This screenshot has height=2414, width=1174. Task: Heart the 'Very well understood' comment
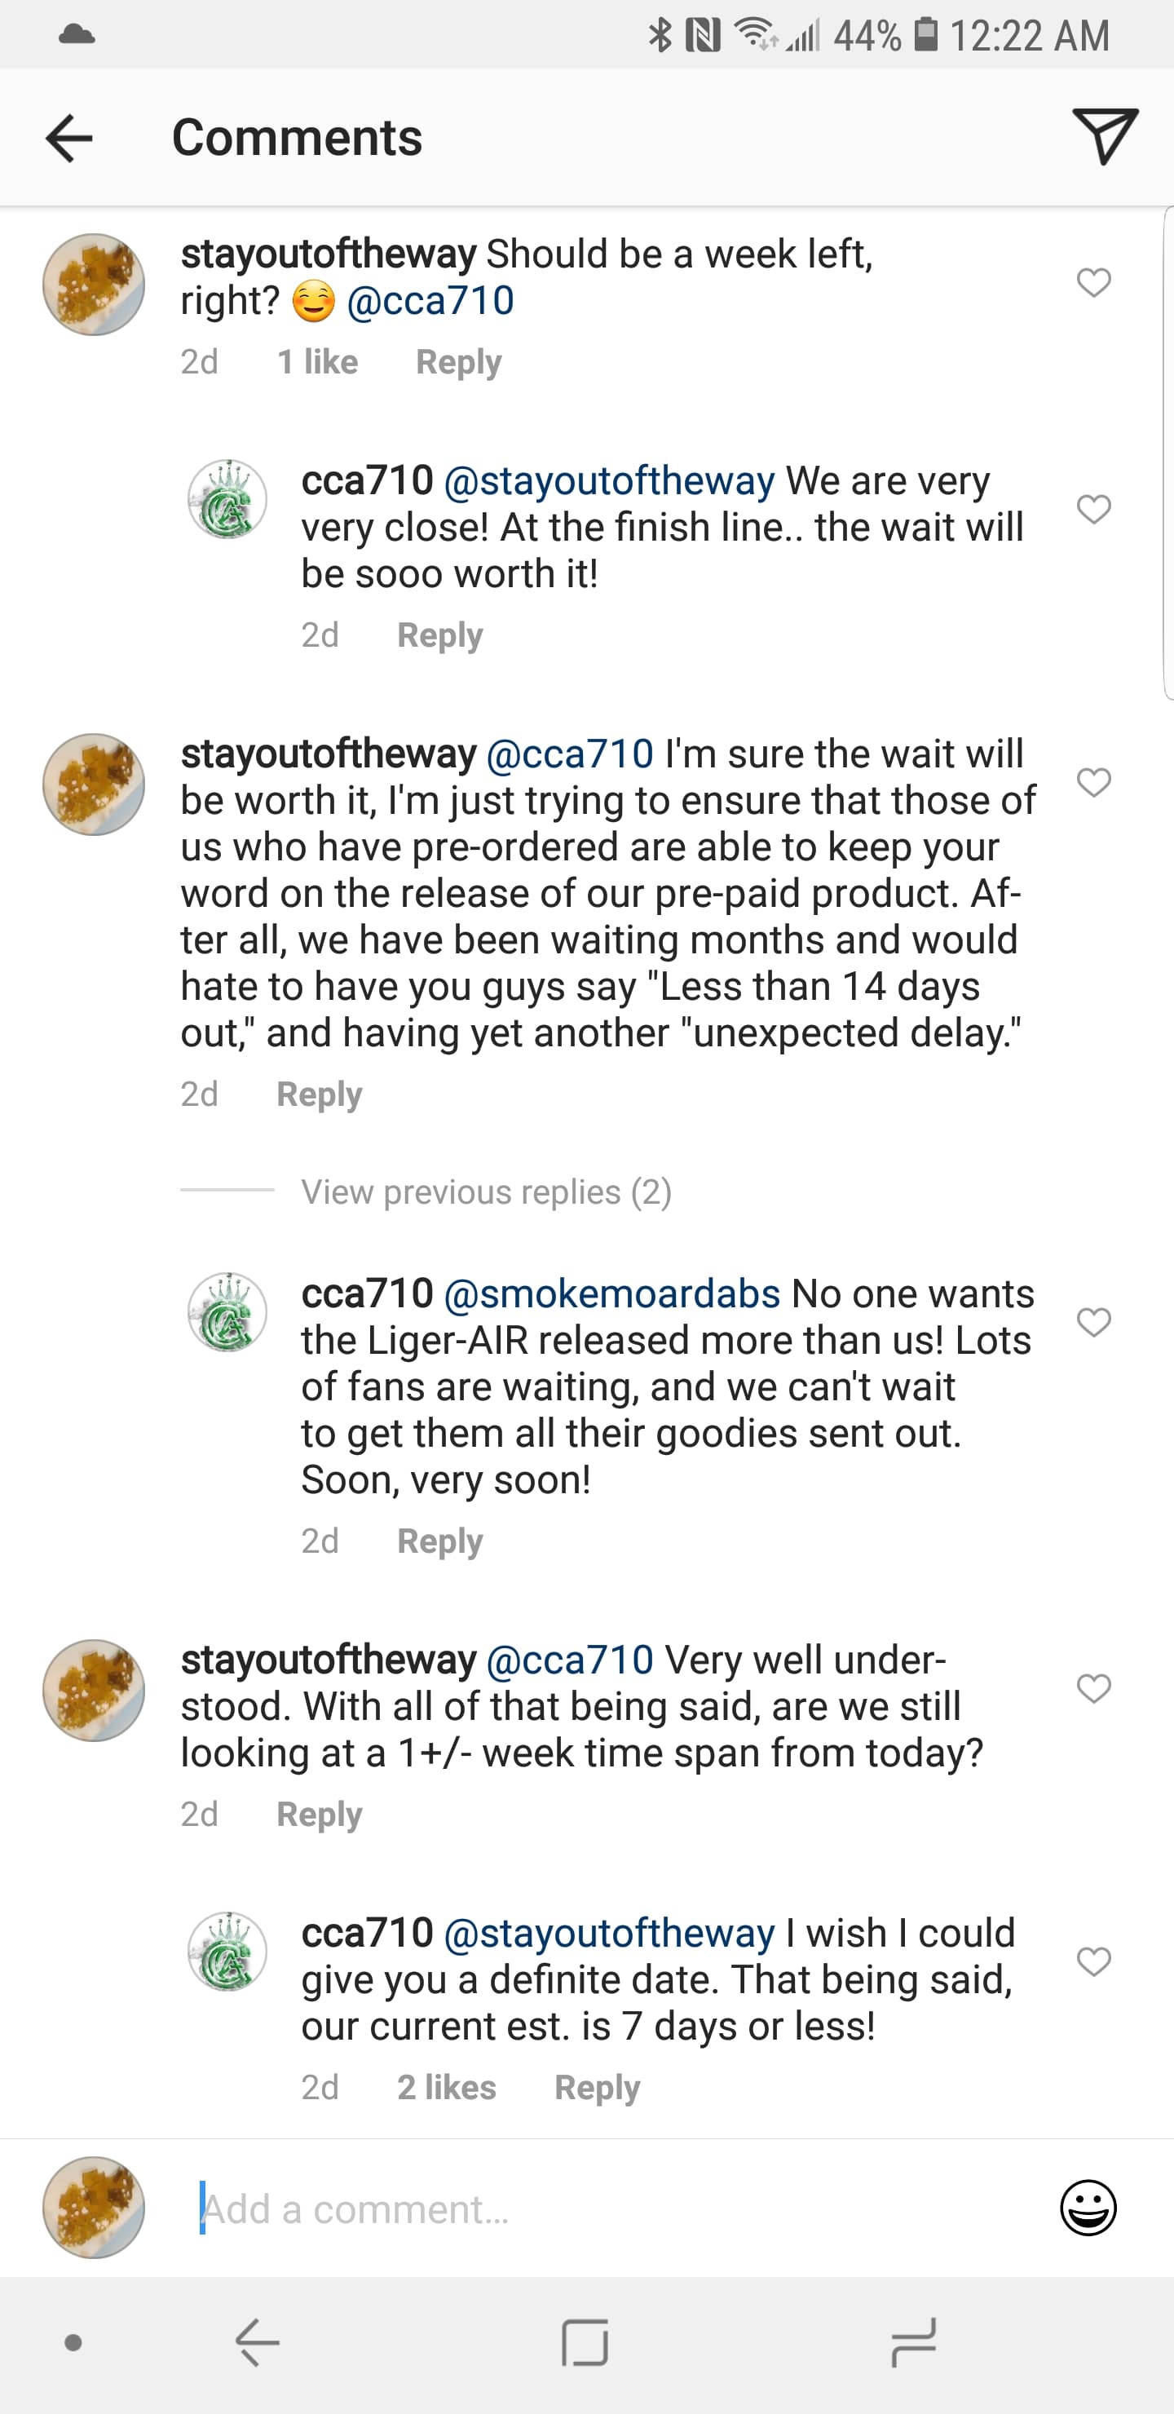(x=1093, y=1689)
